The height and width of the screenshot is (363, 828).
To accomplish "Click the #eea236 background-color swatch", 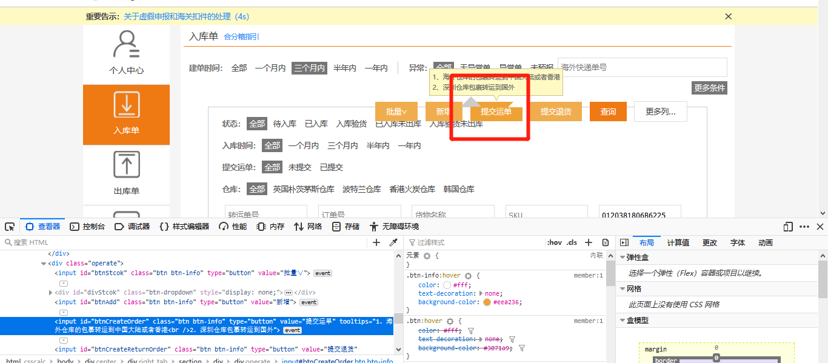I will pyautogui.click(x=487, y=302).
